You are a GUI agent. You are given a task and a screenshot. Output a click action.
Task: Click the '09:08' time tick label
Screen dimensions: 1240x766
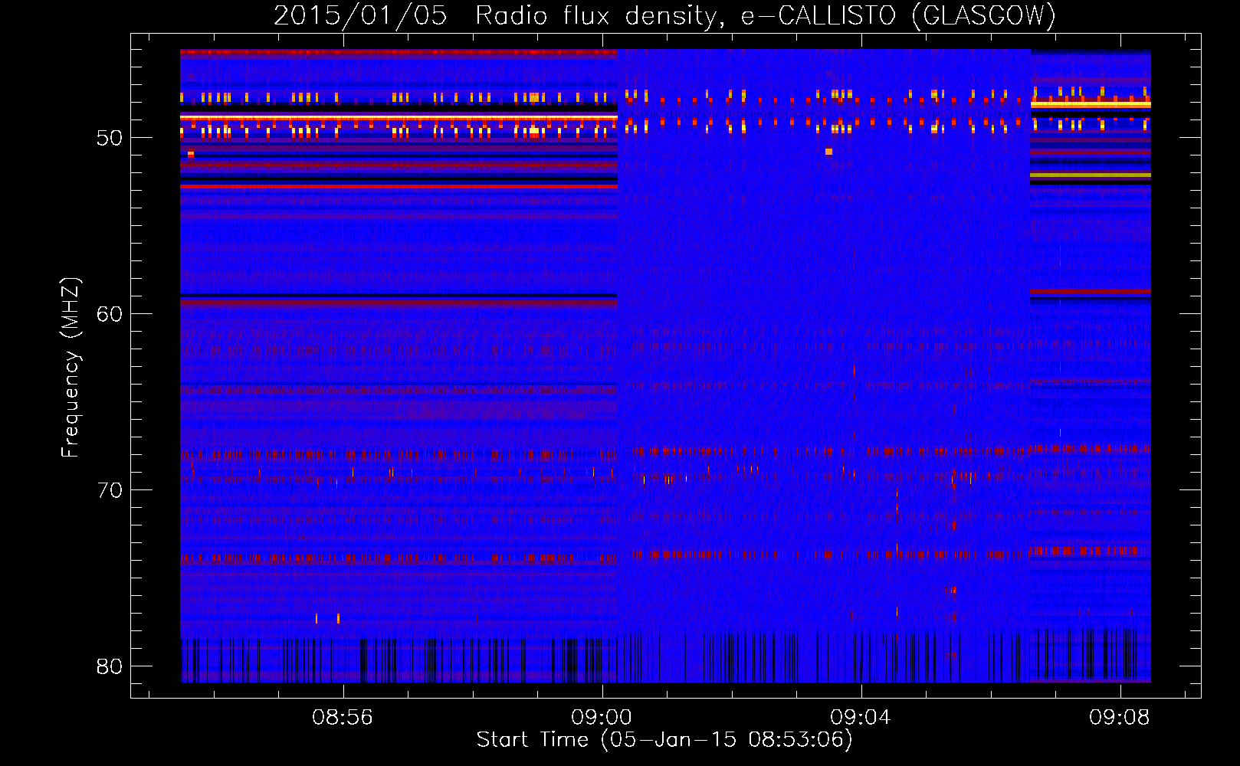click(1120, 718)
